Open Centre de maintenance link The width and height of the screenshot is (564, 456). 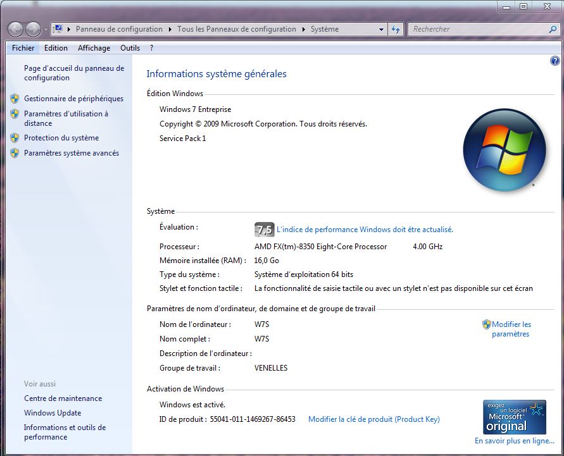point(63,398)
